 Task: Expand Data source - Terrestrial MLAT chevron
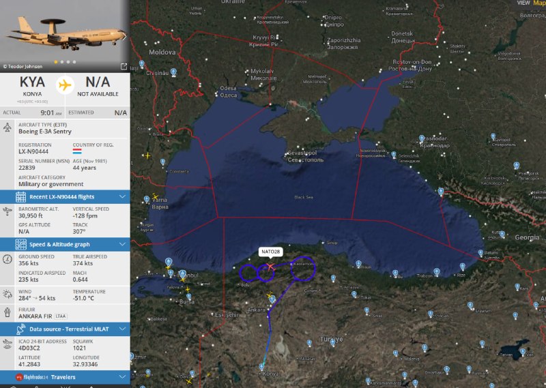122,329
